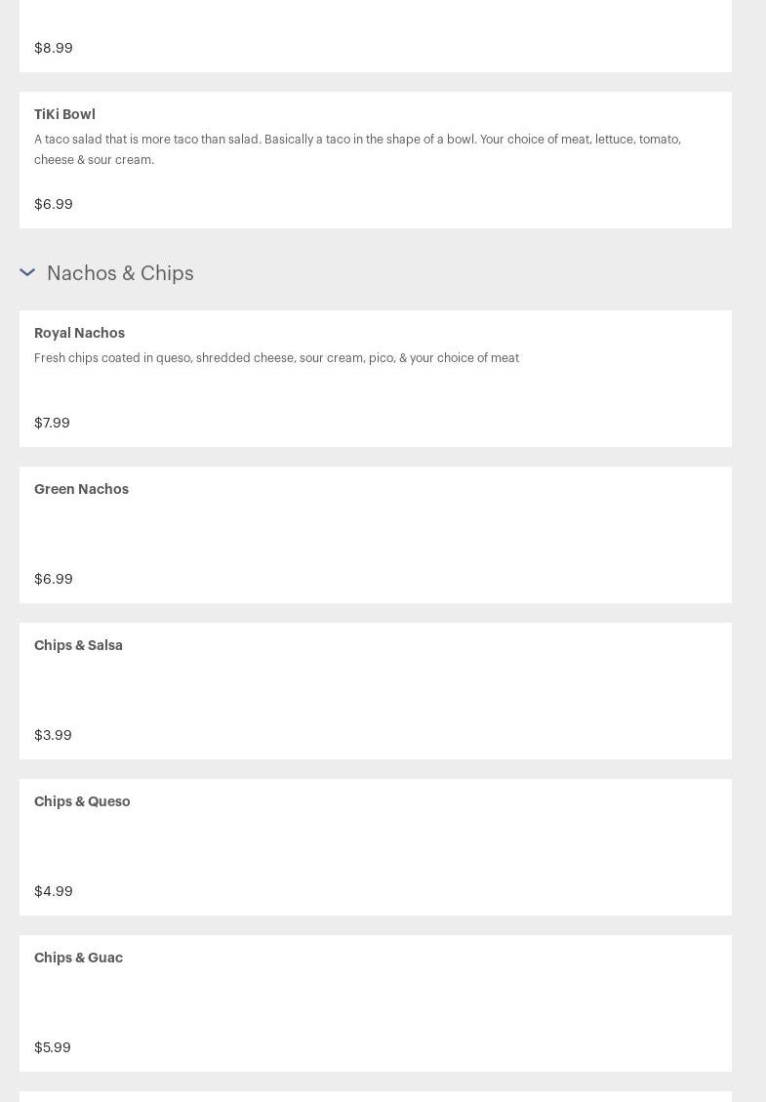Click the Royal Nachos fresh chips description
Image resolution: width=766 pixels, height=1102 pixels.
tap(276, 357)
